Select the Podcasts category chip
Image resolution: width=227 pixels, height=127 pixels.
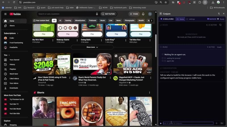(93, 20)
